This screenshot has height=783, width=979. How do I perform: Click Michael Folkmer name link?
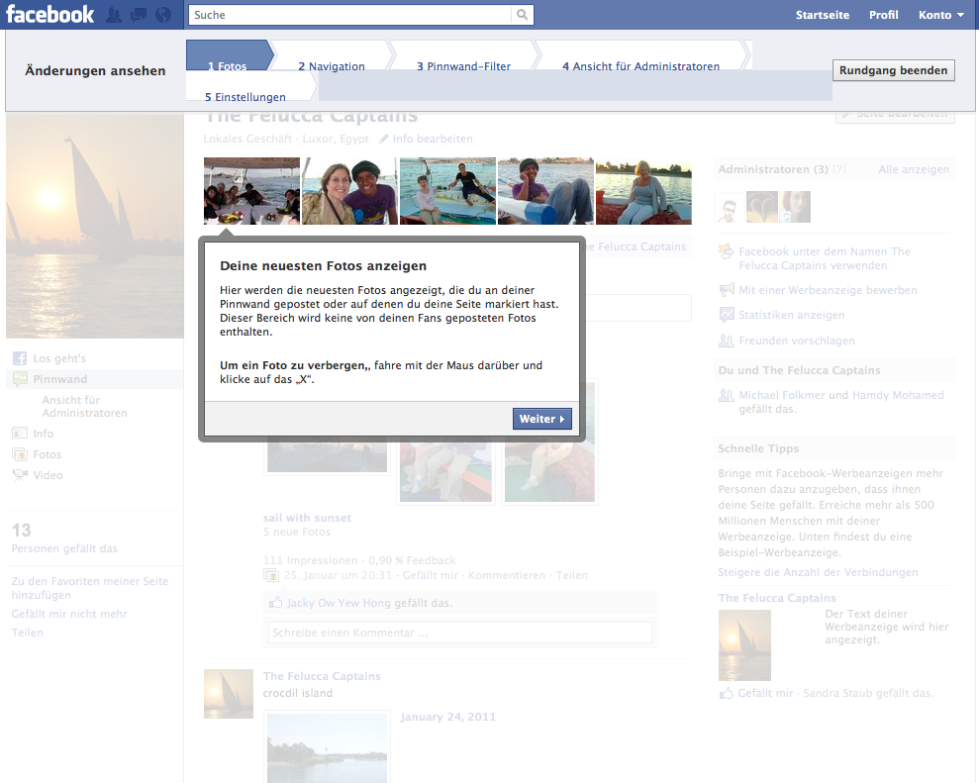pyautogui.click(x=782, y=395)
